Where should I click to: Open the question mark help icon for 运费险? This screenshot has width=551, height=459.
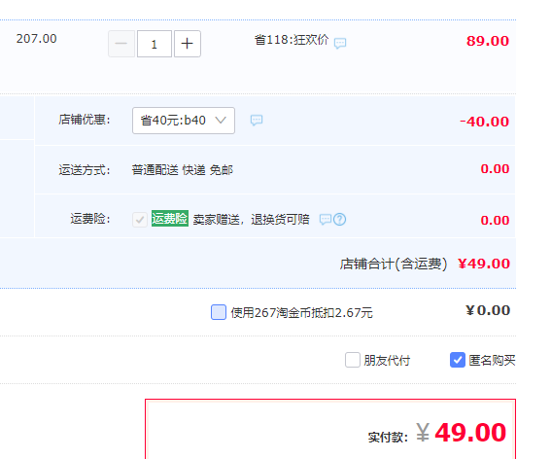[340, 220]
